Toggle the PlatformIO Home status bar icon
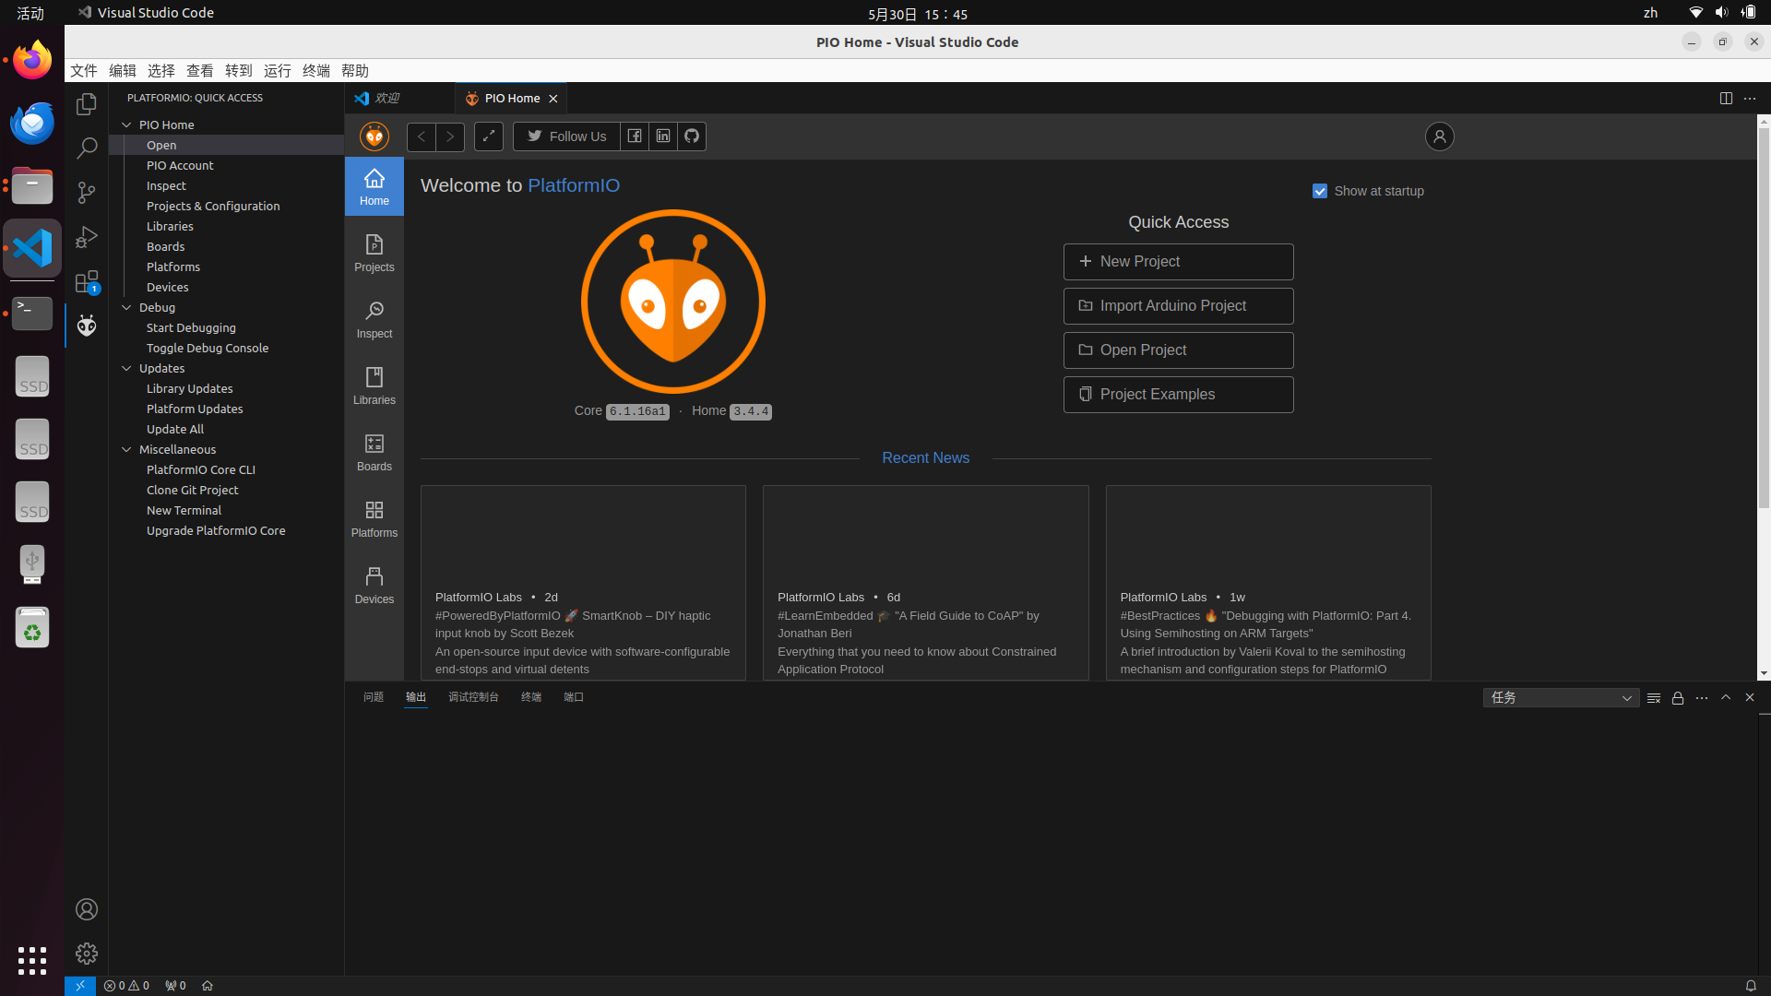This screenshot has width=1771, height=996. click(208, 985)
